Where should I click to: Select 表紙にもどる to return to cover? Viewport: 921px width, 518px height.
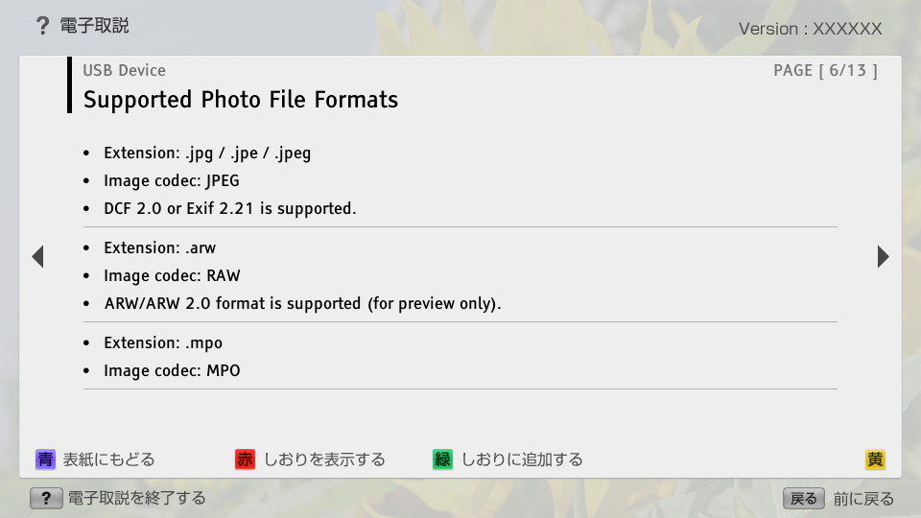click(107, 459)
